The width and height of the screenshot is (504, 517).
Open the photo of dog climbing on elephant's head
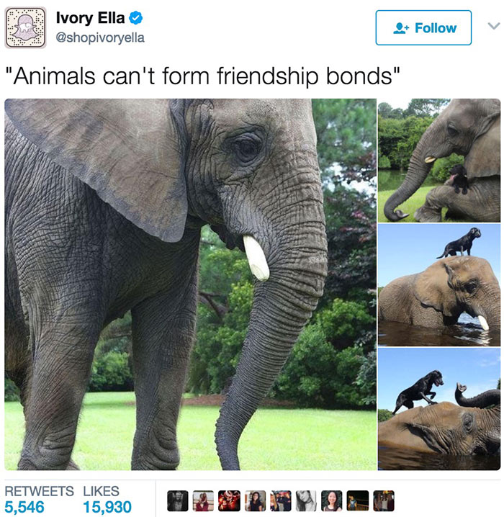pos(439,409)
